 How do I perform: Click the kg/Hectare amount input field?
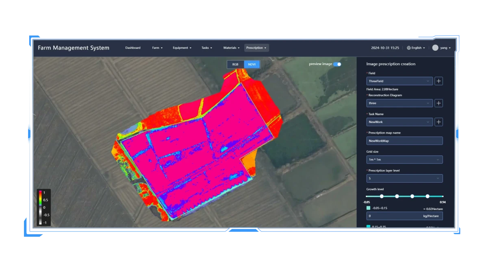click(x=404, y=216)
